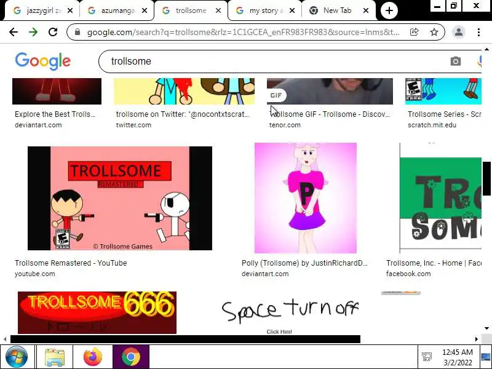The image size is (492, 369).
Task: Switch to the jazzygirl tab
Action: point(41,10)
